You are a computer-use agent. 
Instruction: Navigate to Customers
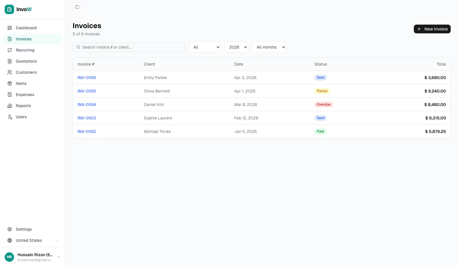[x=32, y=72]
